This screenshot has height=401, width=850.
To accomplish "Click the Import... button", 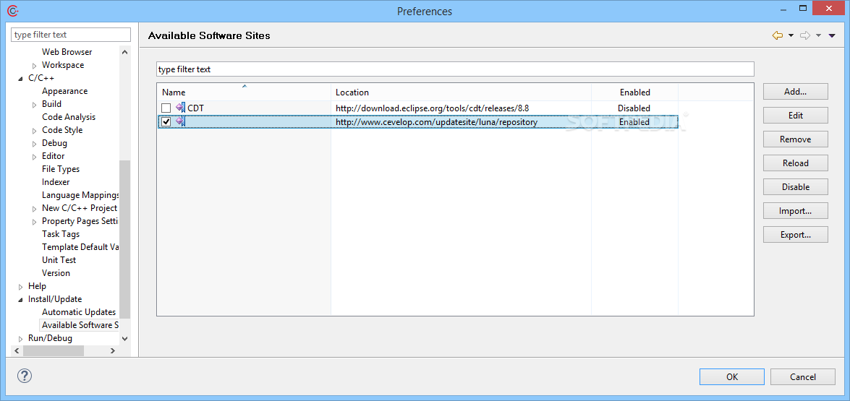I will tap(795, 210).
